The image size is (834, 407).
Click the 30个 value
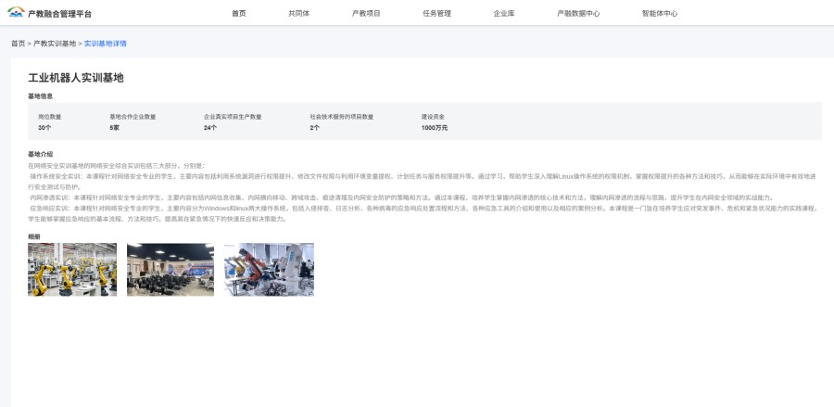point(44,128)
